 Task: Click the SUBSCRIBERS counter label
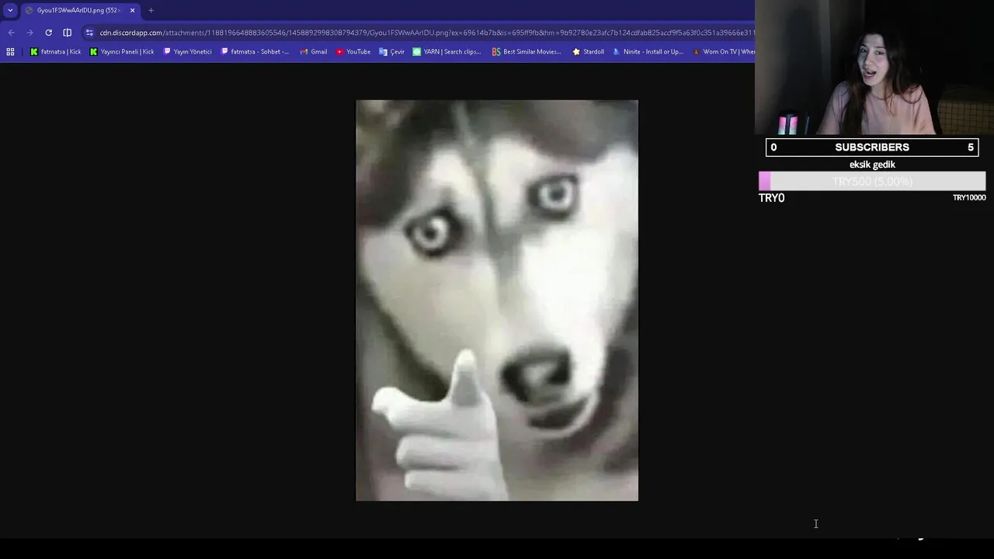point(872,148)
